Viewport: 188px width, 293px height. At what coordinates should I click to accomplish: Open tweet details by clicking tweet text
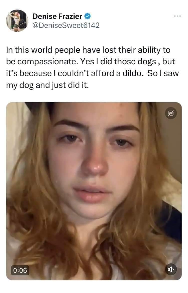click(92, 67)
